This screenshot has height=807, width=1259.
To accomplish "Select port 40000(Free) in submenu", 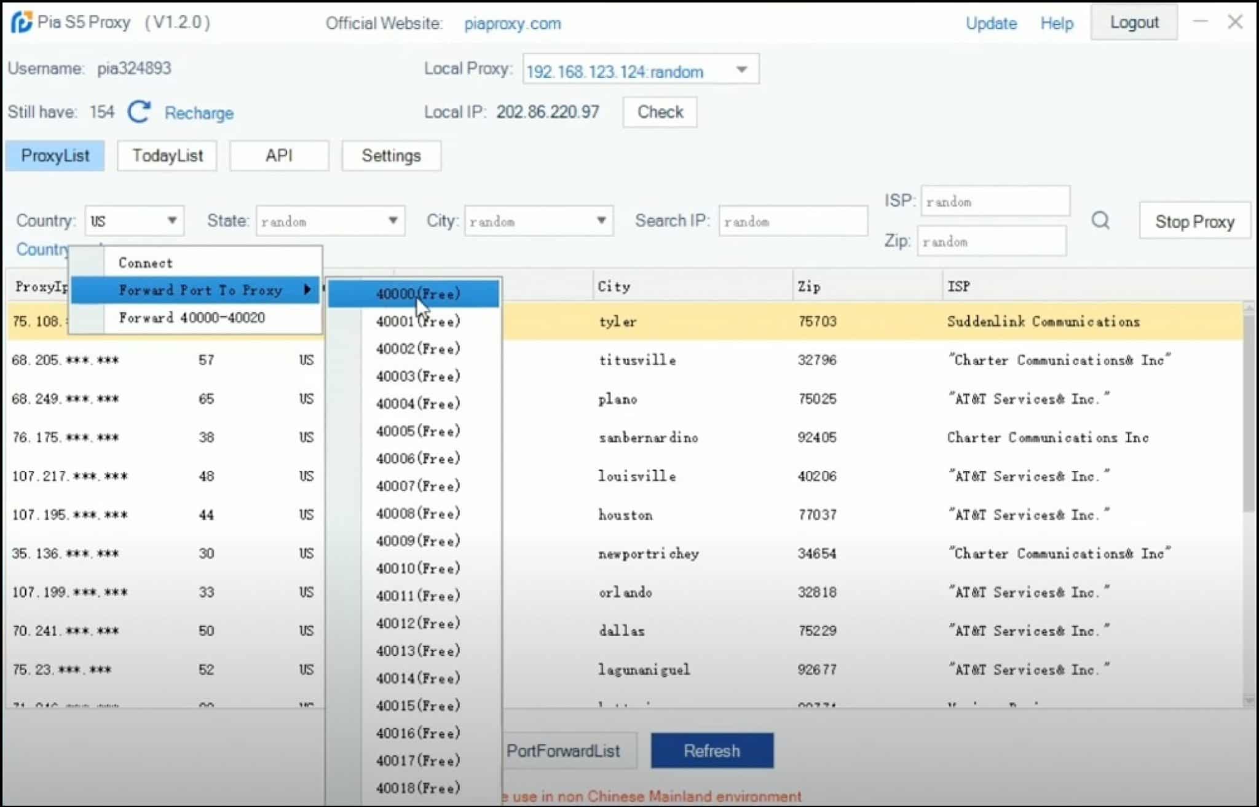I will pyautogui.click(x=414, y=294).
